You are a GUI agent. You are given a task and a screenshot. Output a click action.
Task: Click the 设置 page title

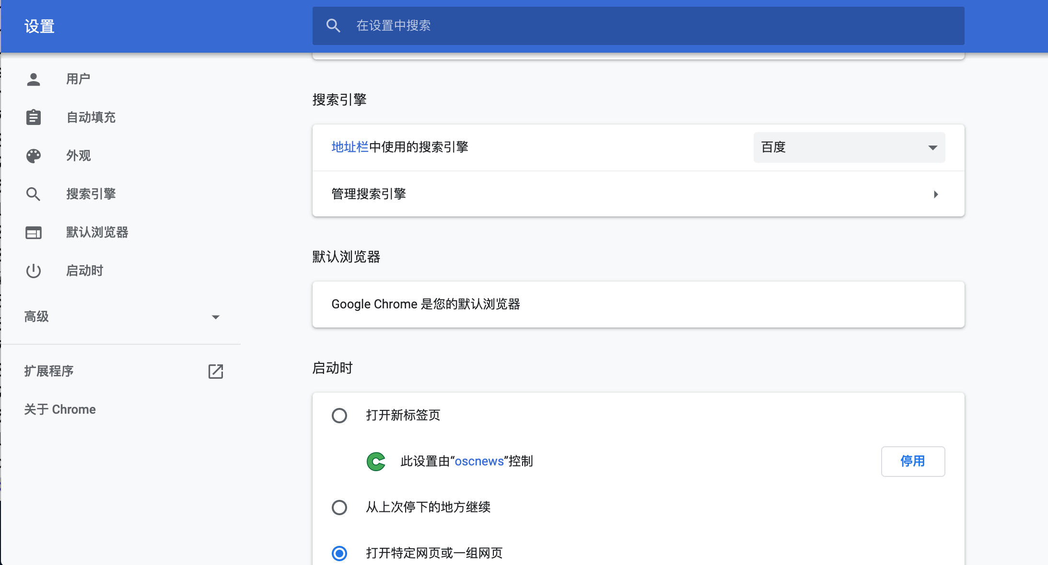click(39, 26)
